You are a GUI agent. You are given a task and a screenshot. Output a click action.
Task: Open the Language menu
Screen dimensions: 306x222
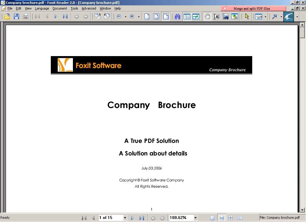click(x=42, y=8)
